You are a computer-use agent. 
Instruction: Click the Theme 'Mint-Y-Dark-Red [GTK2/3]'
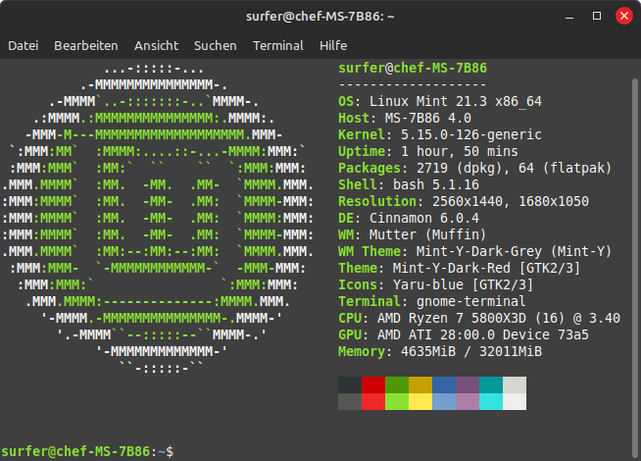tap(486, 268)
